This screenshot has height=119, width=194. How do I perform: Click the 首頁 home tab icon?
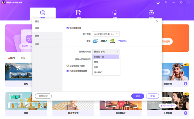pyautogui.click(x=42, y=13)
